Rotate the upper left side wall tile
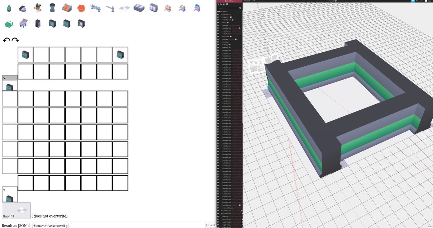 click(x=4, y=78)
